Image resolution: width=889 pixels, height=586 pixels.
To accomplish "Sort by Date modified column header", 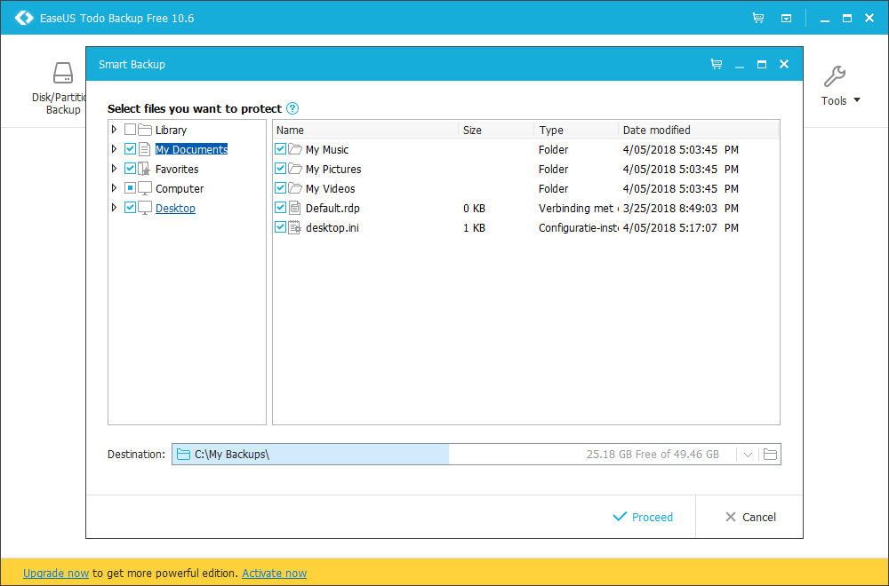I will (699, 130).
